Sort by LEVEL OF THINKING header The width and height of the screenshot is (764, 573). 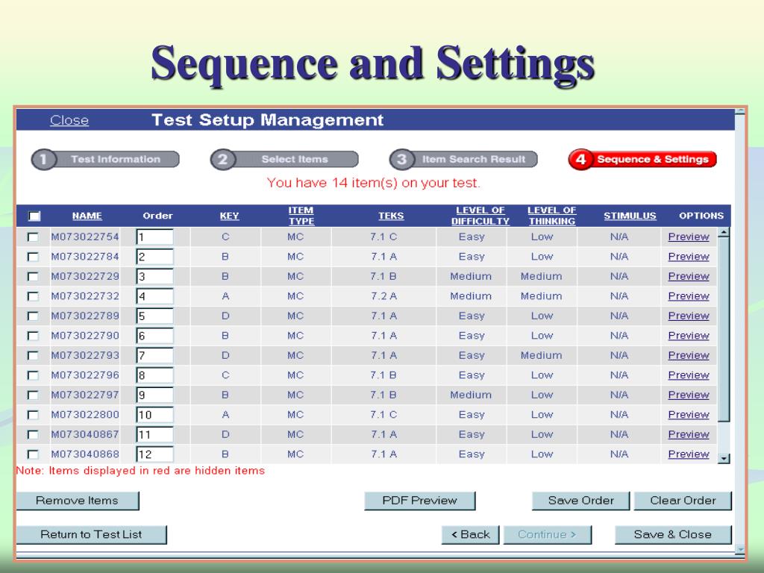coord(552,216)
